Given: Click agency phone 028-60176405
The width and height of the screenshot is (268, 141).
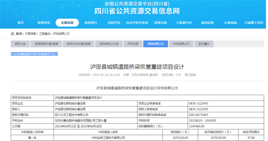Looking at the screenshot, I should [x=198, y=115].
